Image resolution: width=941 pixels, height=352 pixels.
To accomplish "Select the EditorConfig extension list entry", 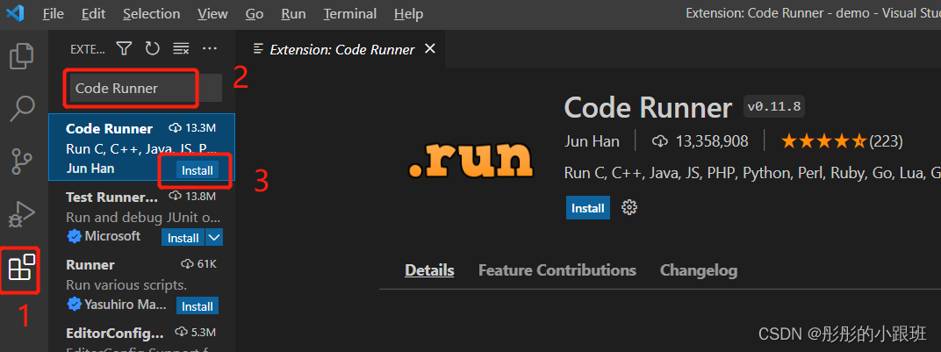I will 141,334.
